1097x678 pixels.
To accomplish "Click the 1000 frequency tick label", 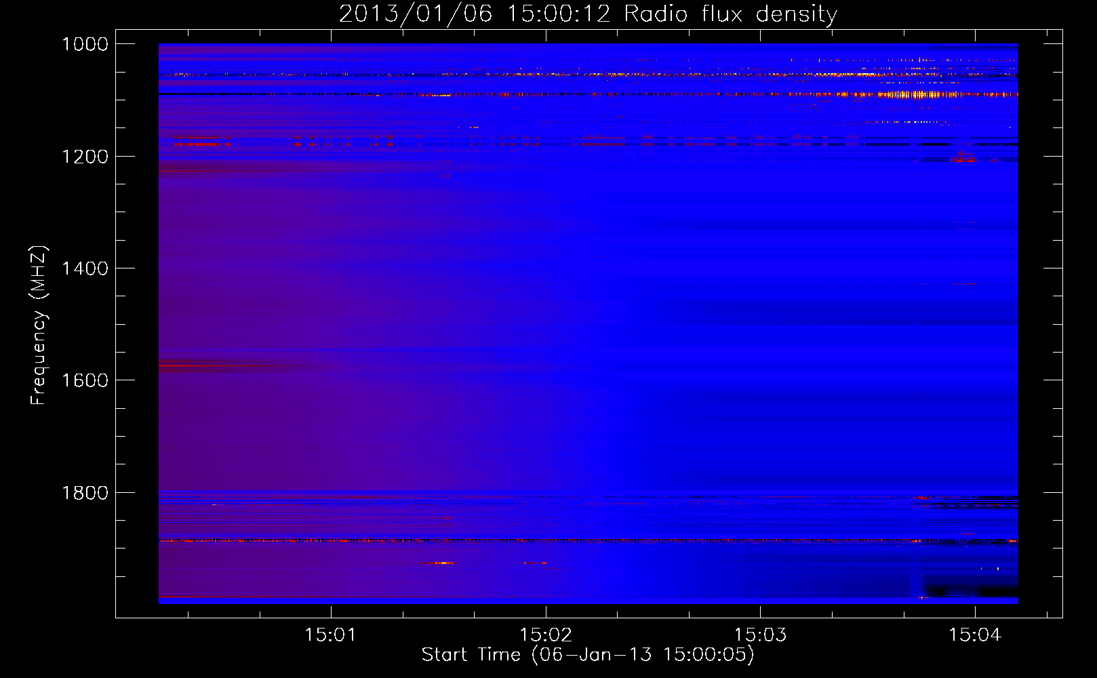I will pyautogui.click(x=85, y=44).
